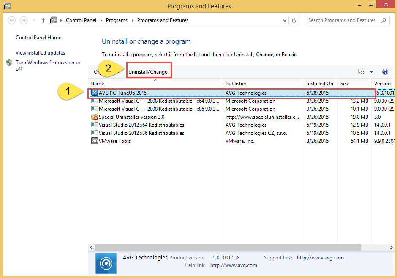Minimize the Programs and Features window
Viewport: 397px width, 278px height.
359,5
